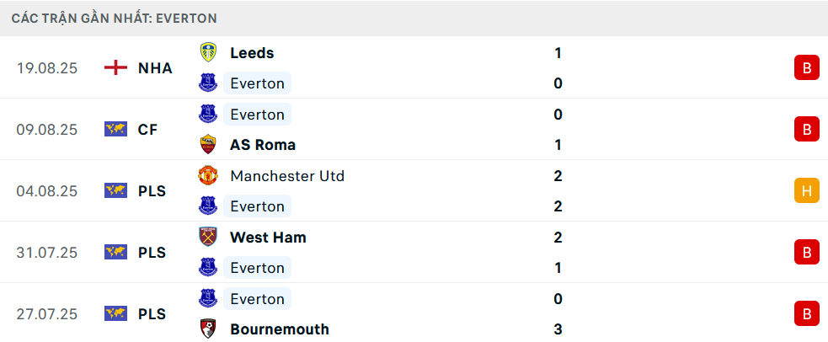Click the red B badge for the Leeds match
This screenshot has width=828, height=342.
click(806, 67)
